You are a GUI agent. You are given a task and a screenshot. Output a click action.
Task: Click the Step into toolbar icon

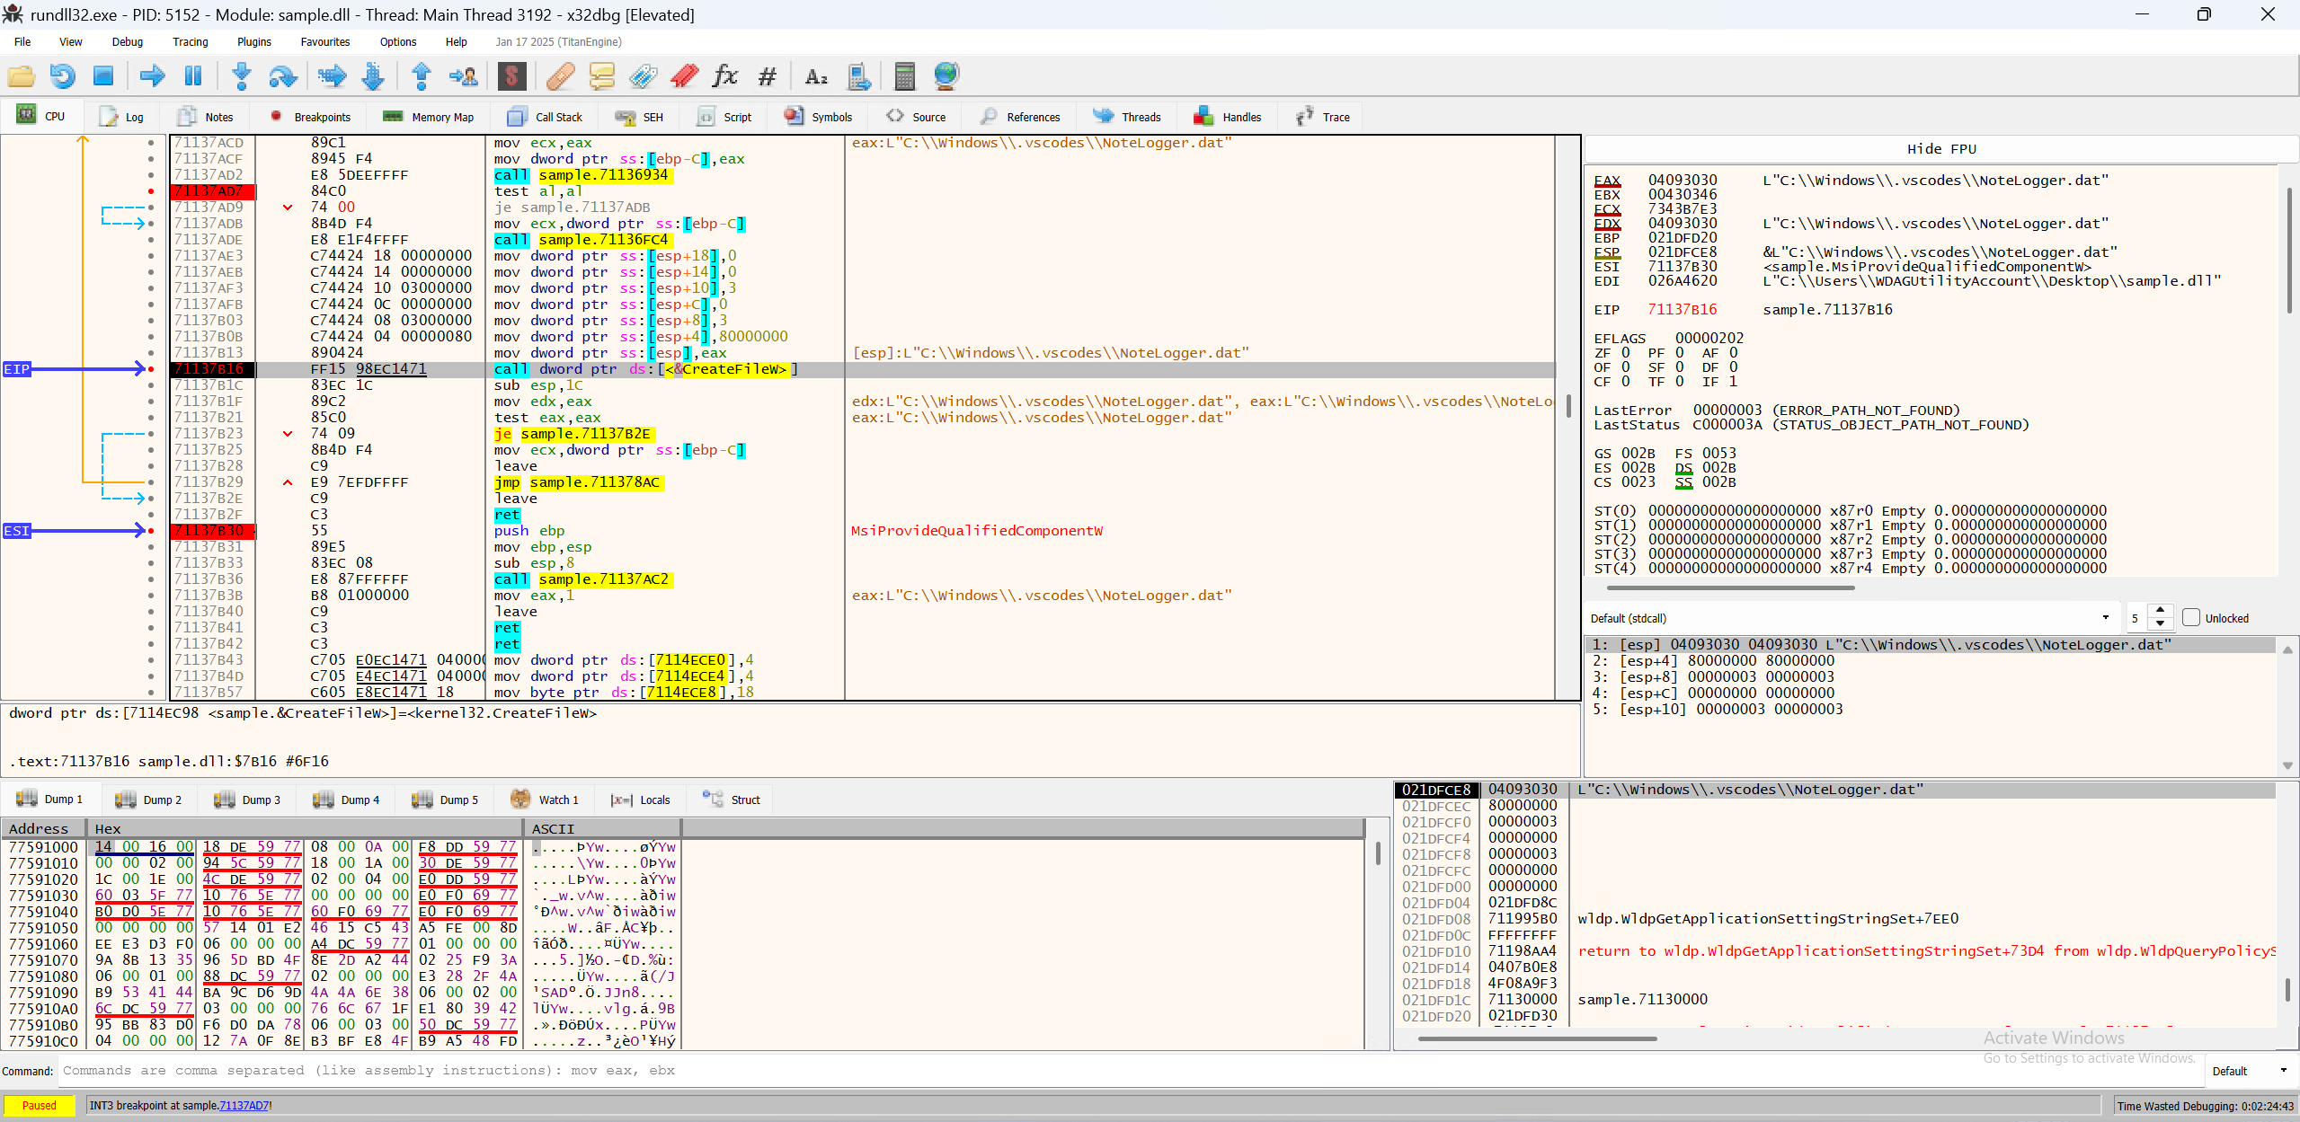tap(241, 76)
